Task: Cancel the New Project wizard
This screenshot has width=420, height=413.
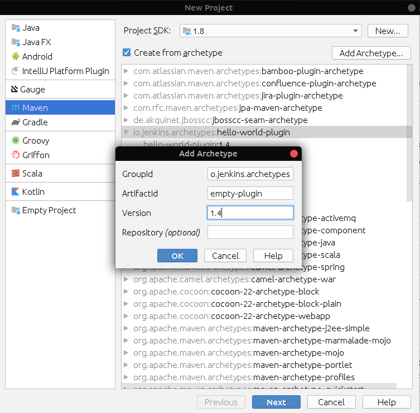Action: tap(331, 402)
